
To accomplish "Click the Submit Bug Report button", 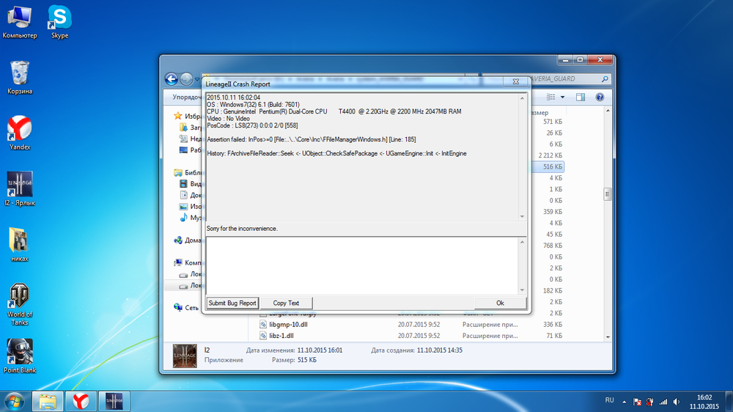I will [232, 303].
